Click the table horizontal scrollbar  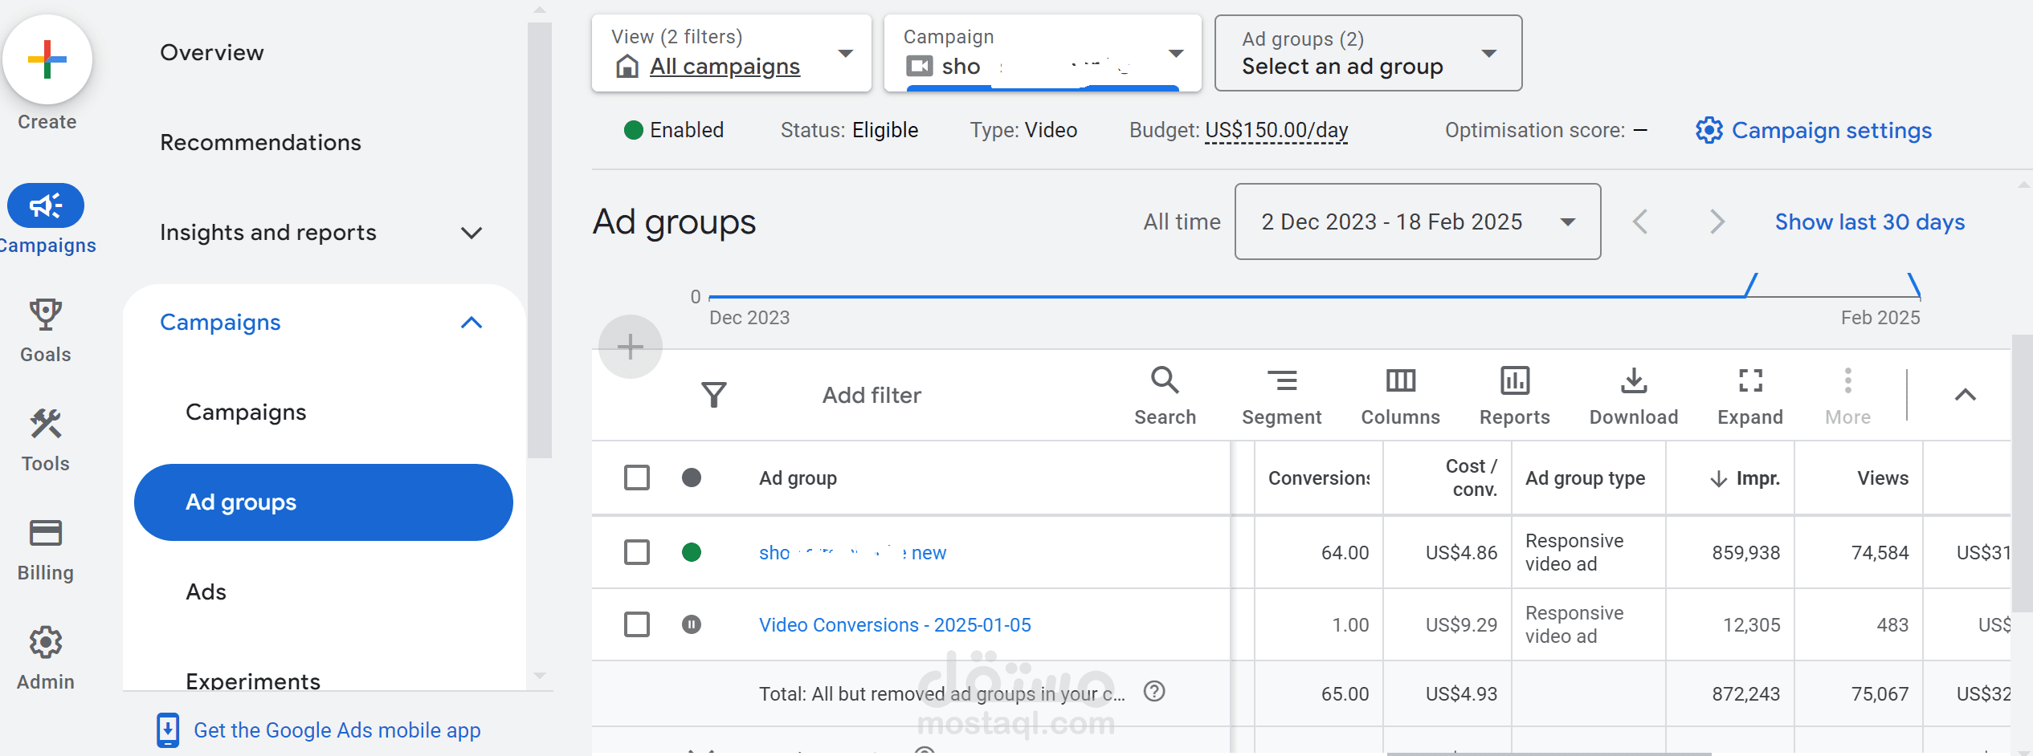pyautogui.click(x=1549, y=754)
